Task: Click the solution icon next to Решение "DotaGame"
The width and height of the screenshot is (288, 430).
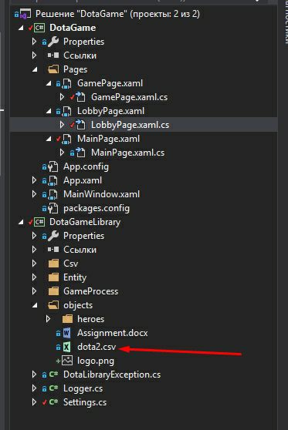Action: point(25,14)
